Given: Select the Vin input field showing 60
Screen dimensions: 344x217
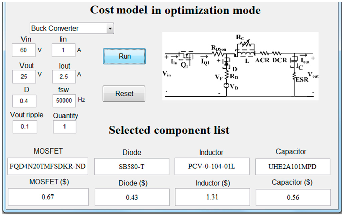Looking at the screenshot, I should pos(24,50).
